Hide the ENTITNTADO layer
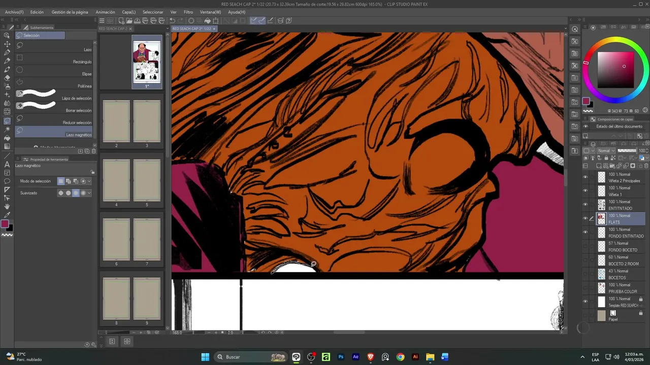This screenshot has height=365, width=650. (585, 205)
